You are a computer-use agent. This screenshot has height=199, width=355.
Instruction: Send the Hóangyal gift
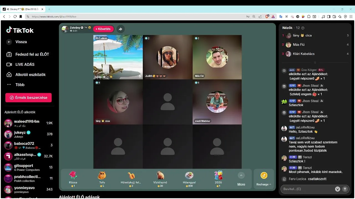[x=189, y=179]
